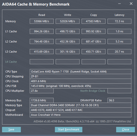
Task: Minimize the AIDA64 benchmark window
Action: click(119, 4)
